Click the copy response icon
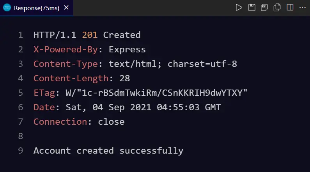This screenshot has height=172, width=310. point(277,7)
